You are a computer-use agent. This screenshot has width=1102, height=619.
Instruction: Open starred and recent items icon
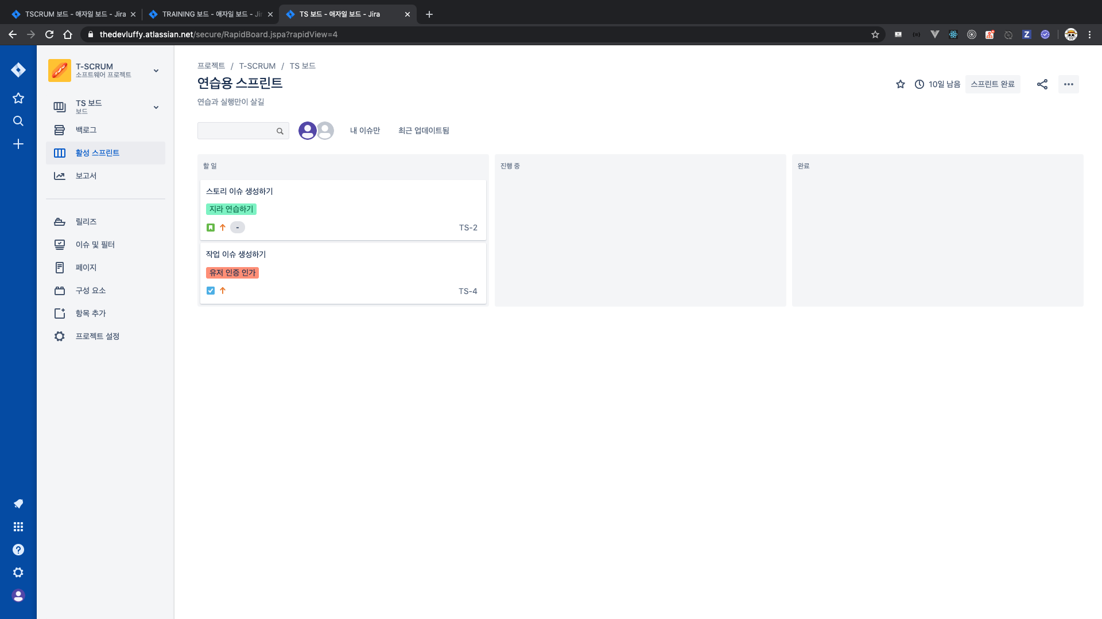pos(18,98)
